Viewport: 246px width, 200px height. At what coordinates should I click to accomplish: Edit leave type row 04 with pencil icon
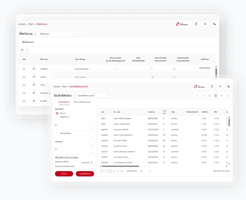coord(34,93)
